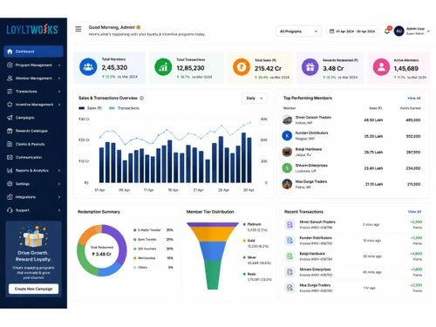This screenshot has height=327, width=436.
Task: Expand Incentive Management chevron
Action: (59, 105)
